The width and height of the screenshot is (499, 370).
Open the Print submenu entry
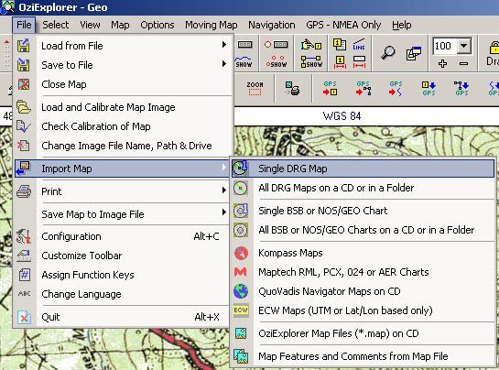coord(123,191)
